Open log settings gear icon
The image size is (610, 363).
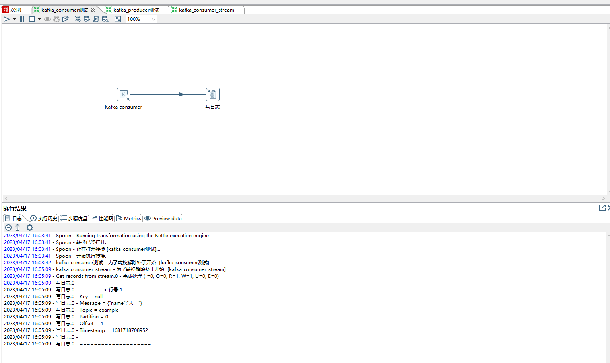pyautogui.click(x=30, y=228)
